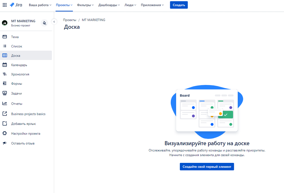Screen dimensions: 284x193
Task: Open the Люди menu
Action: point(130,5)
